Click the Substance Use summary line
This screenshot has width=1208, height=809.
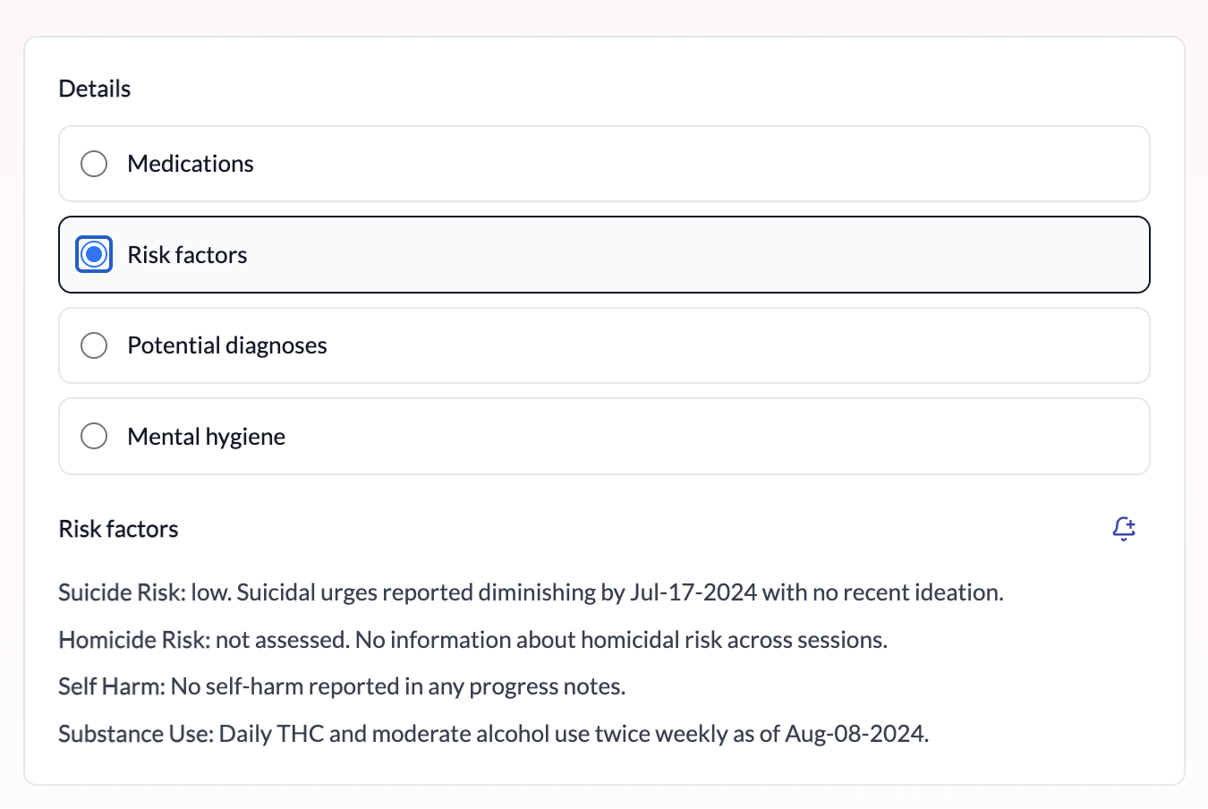click(493, 733)
